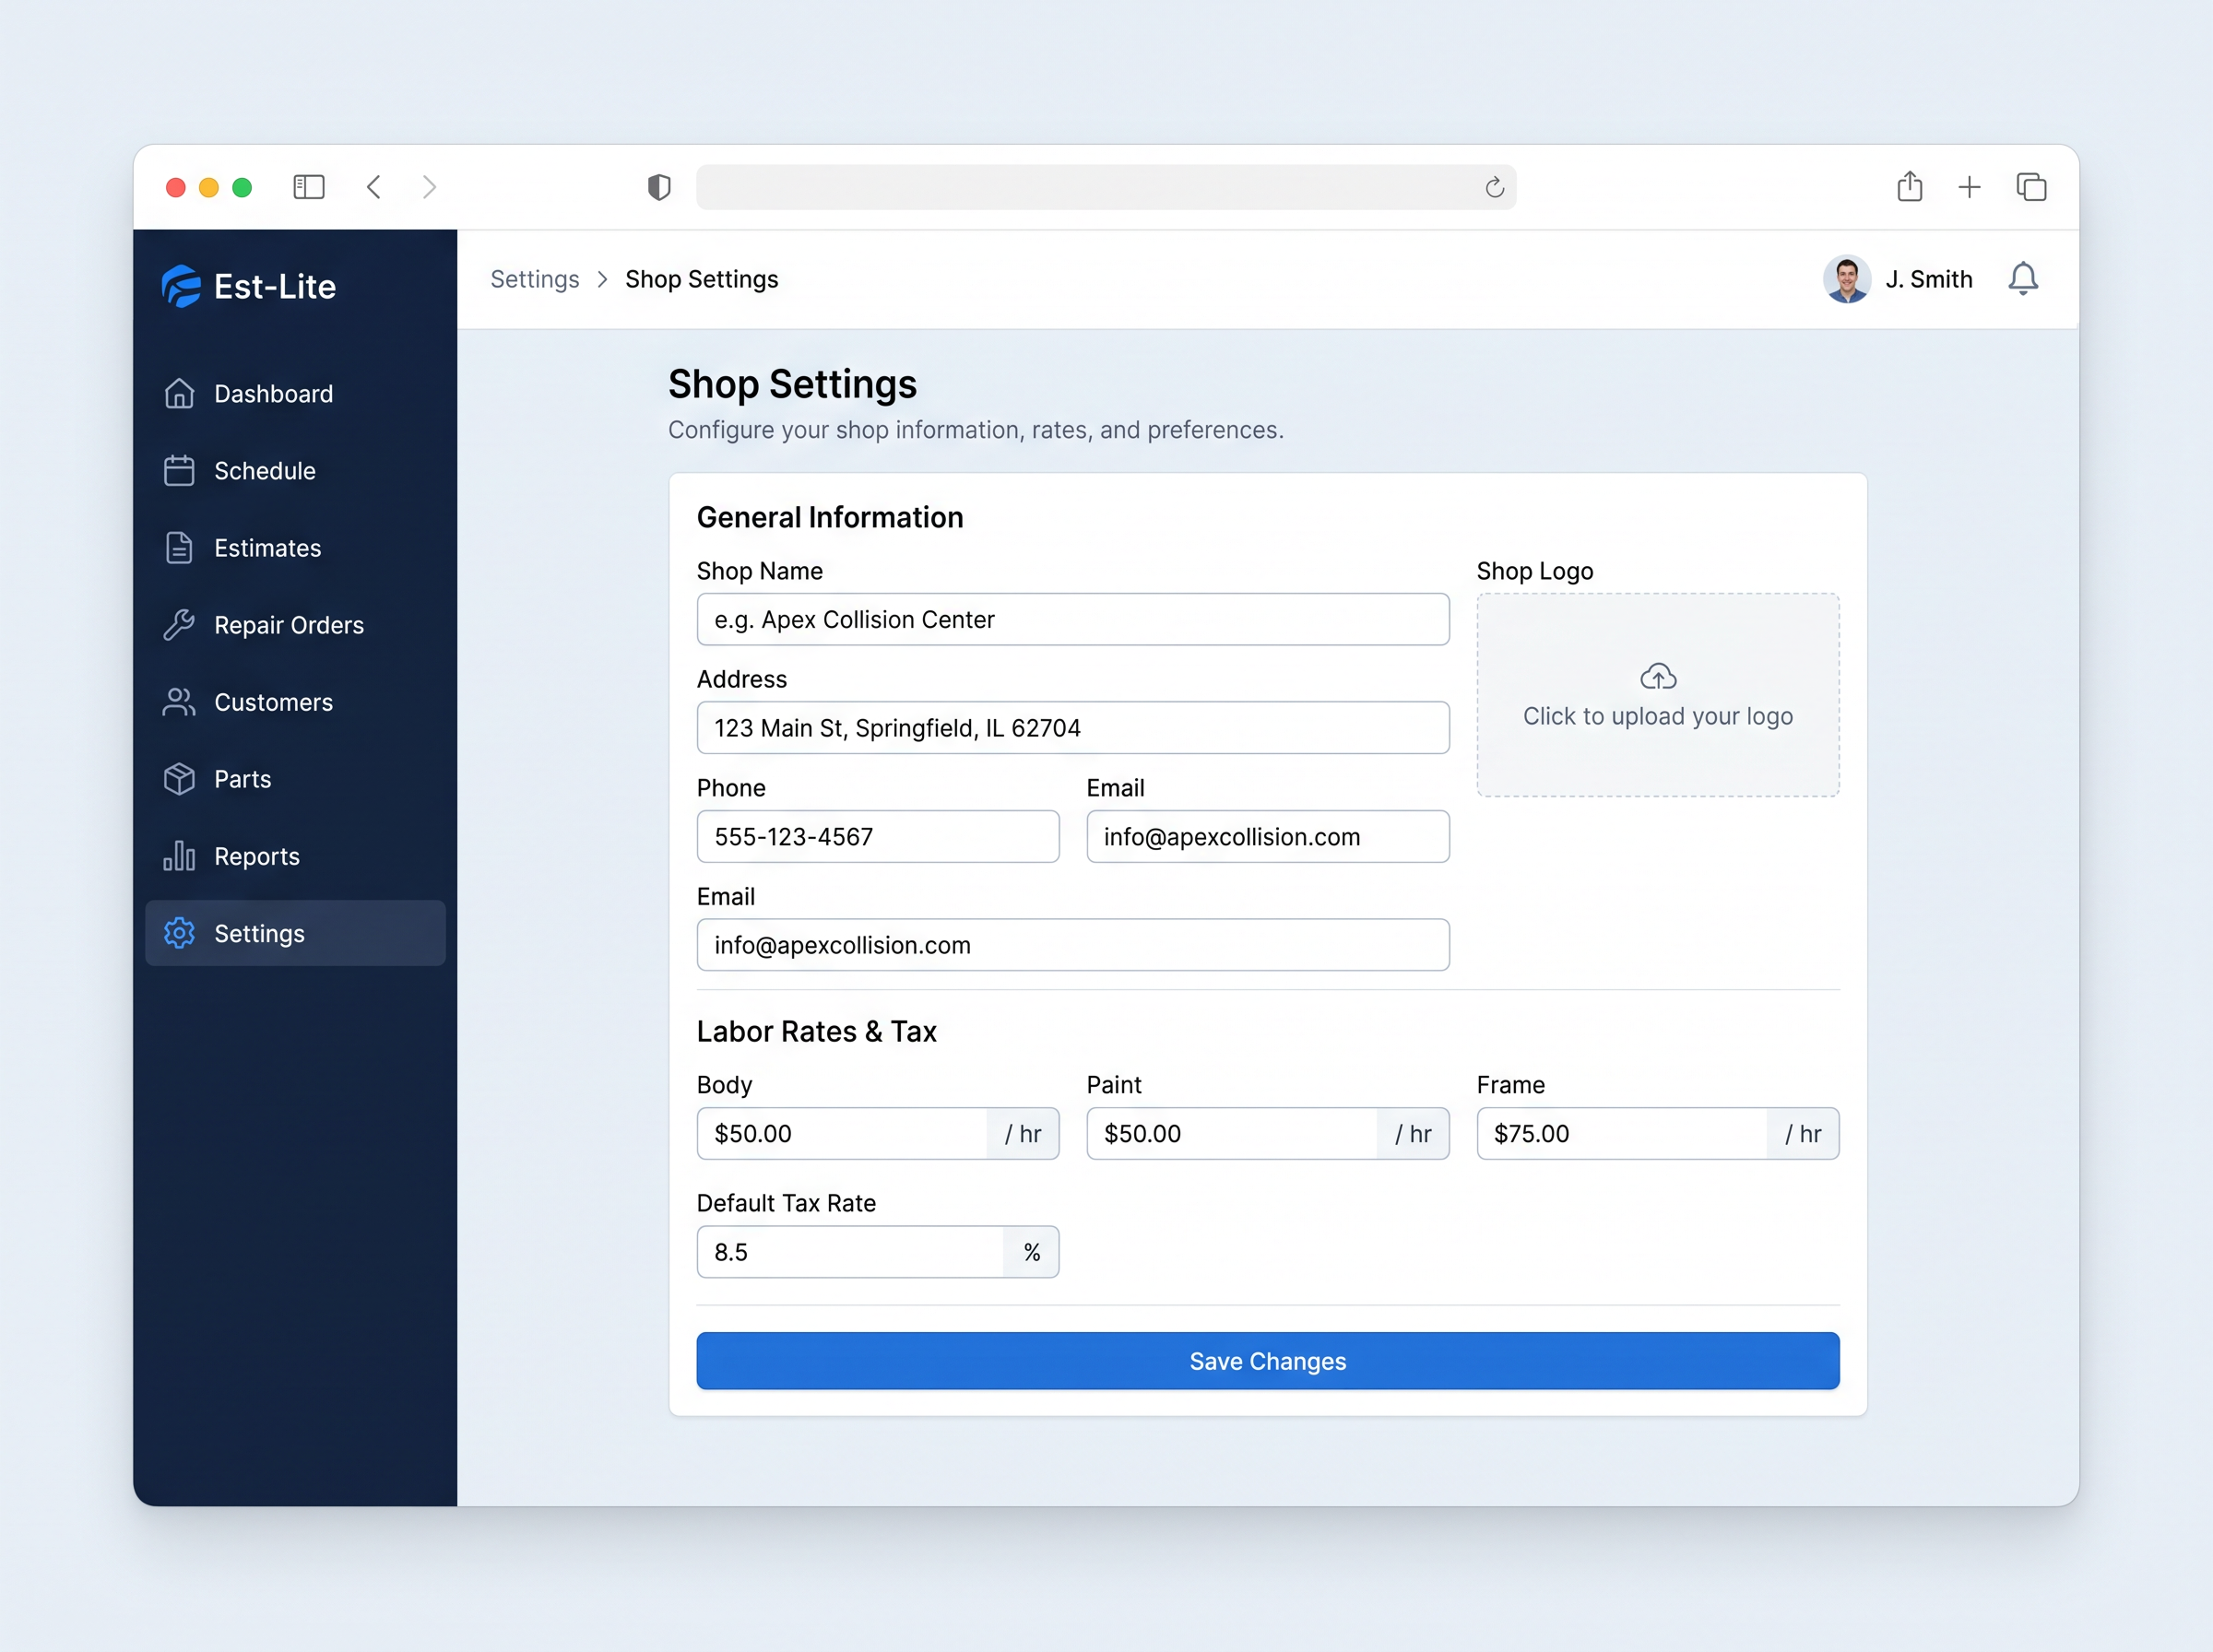Open a new browser tab

[1969, 187]
